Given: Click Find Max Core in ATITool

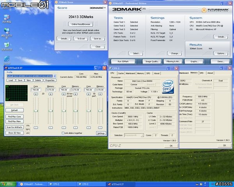Looking at the screenshot, I should coord(14,116).
